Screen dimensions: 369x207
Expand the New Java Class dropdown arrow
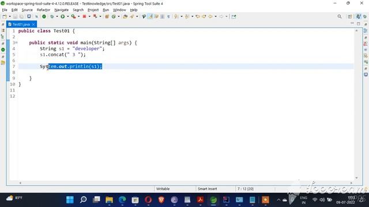[x=119, y=17]
